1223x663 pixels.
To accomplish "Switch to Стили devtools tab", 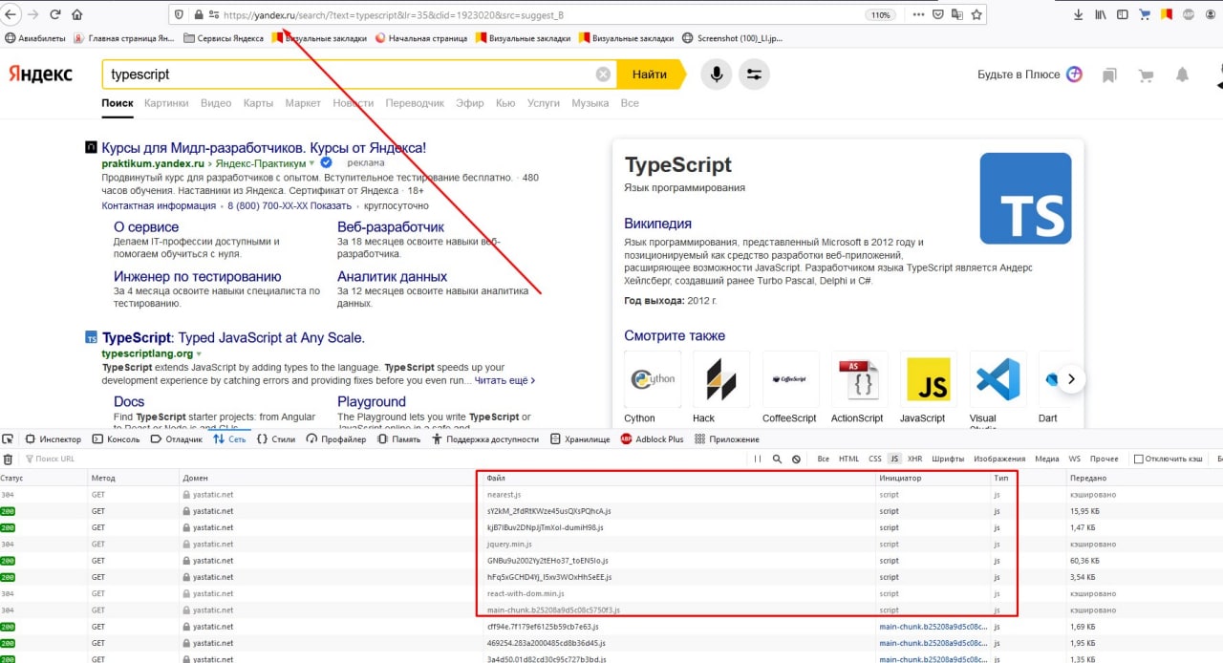I will click(x=276, y=439).
